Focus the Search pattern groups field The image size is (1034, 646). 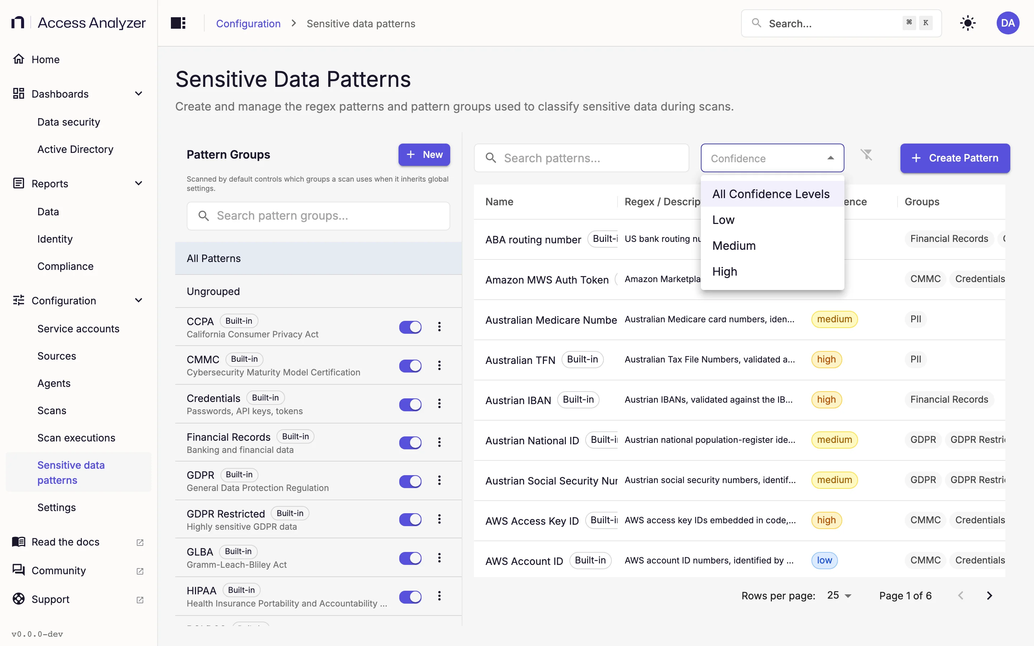point(318,216)
